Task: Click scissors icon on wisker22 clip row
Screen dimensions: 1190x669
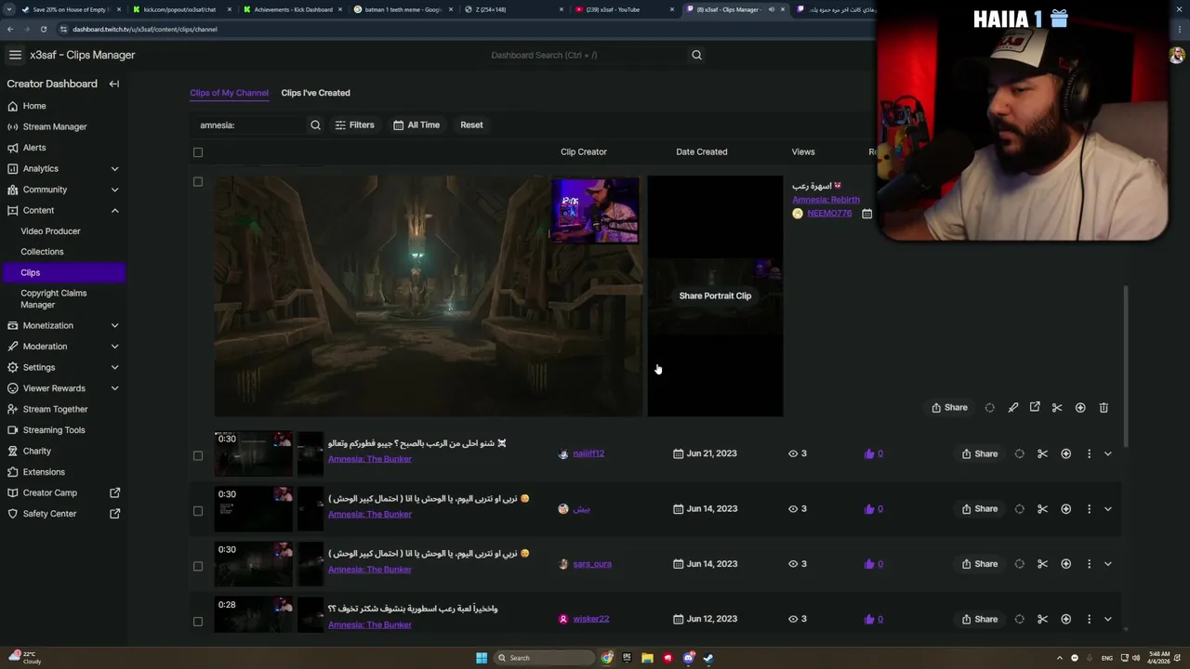Action: (x=1042, y=619)
